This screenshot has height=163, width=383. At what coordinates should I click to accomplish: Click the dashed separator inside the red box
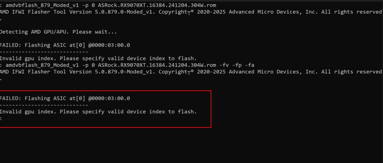coord(44,105)
